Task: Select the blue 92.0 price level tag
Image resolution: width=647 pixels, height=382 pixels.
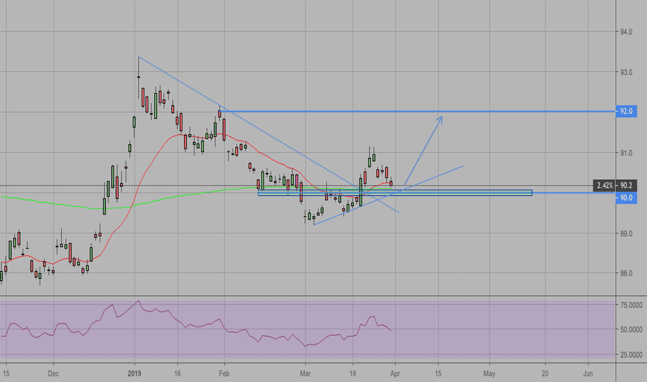Action: pyautogui.click(x=626, y=112)
